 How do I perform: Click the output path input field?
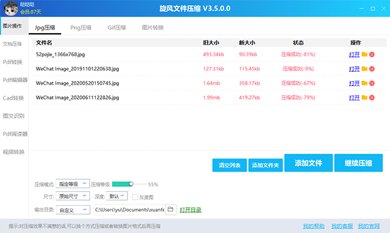[129, 210]
